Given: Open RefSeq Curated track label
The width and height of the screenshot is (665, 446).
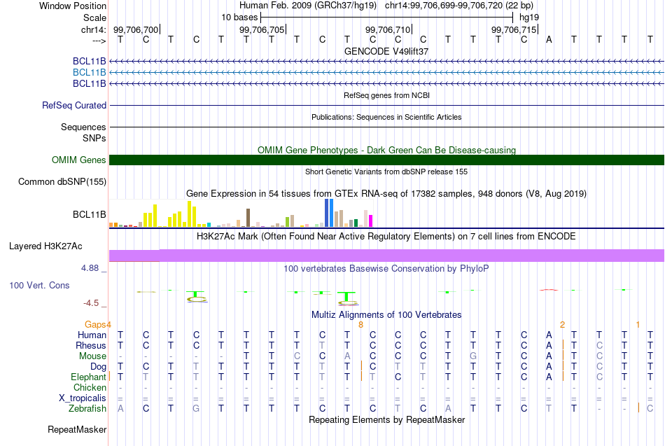Looking at the screenshot, I should [74, 105].
